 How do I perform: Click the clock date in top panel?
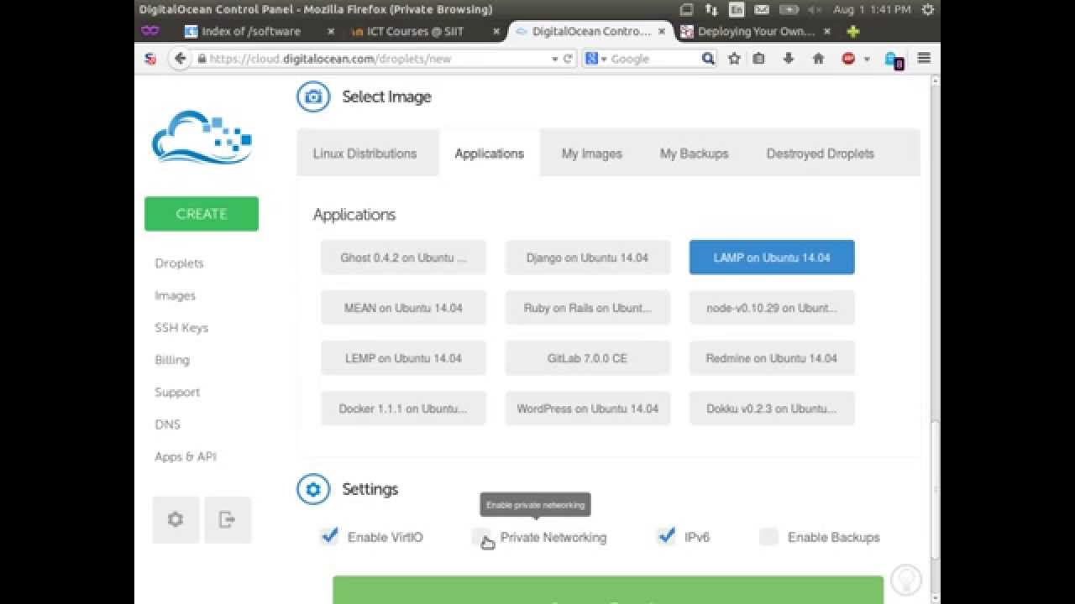coord(873,9)
